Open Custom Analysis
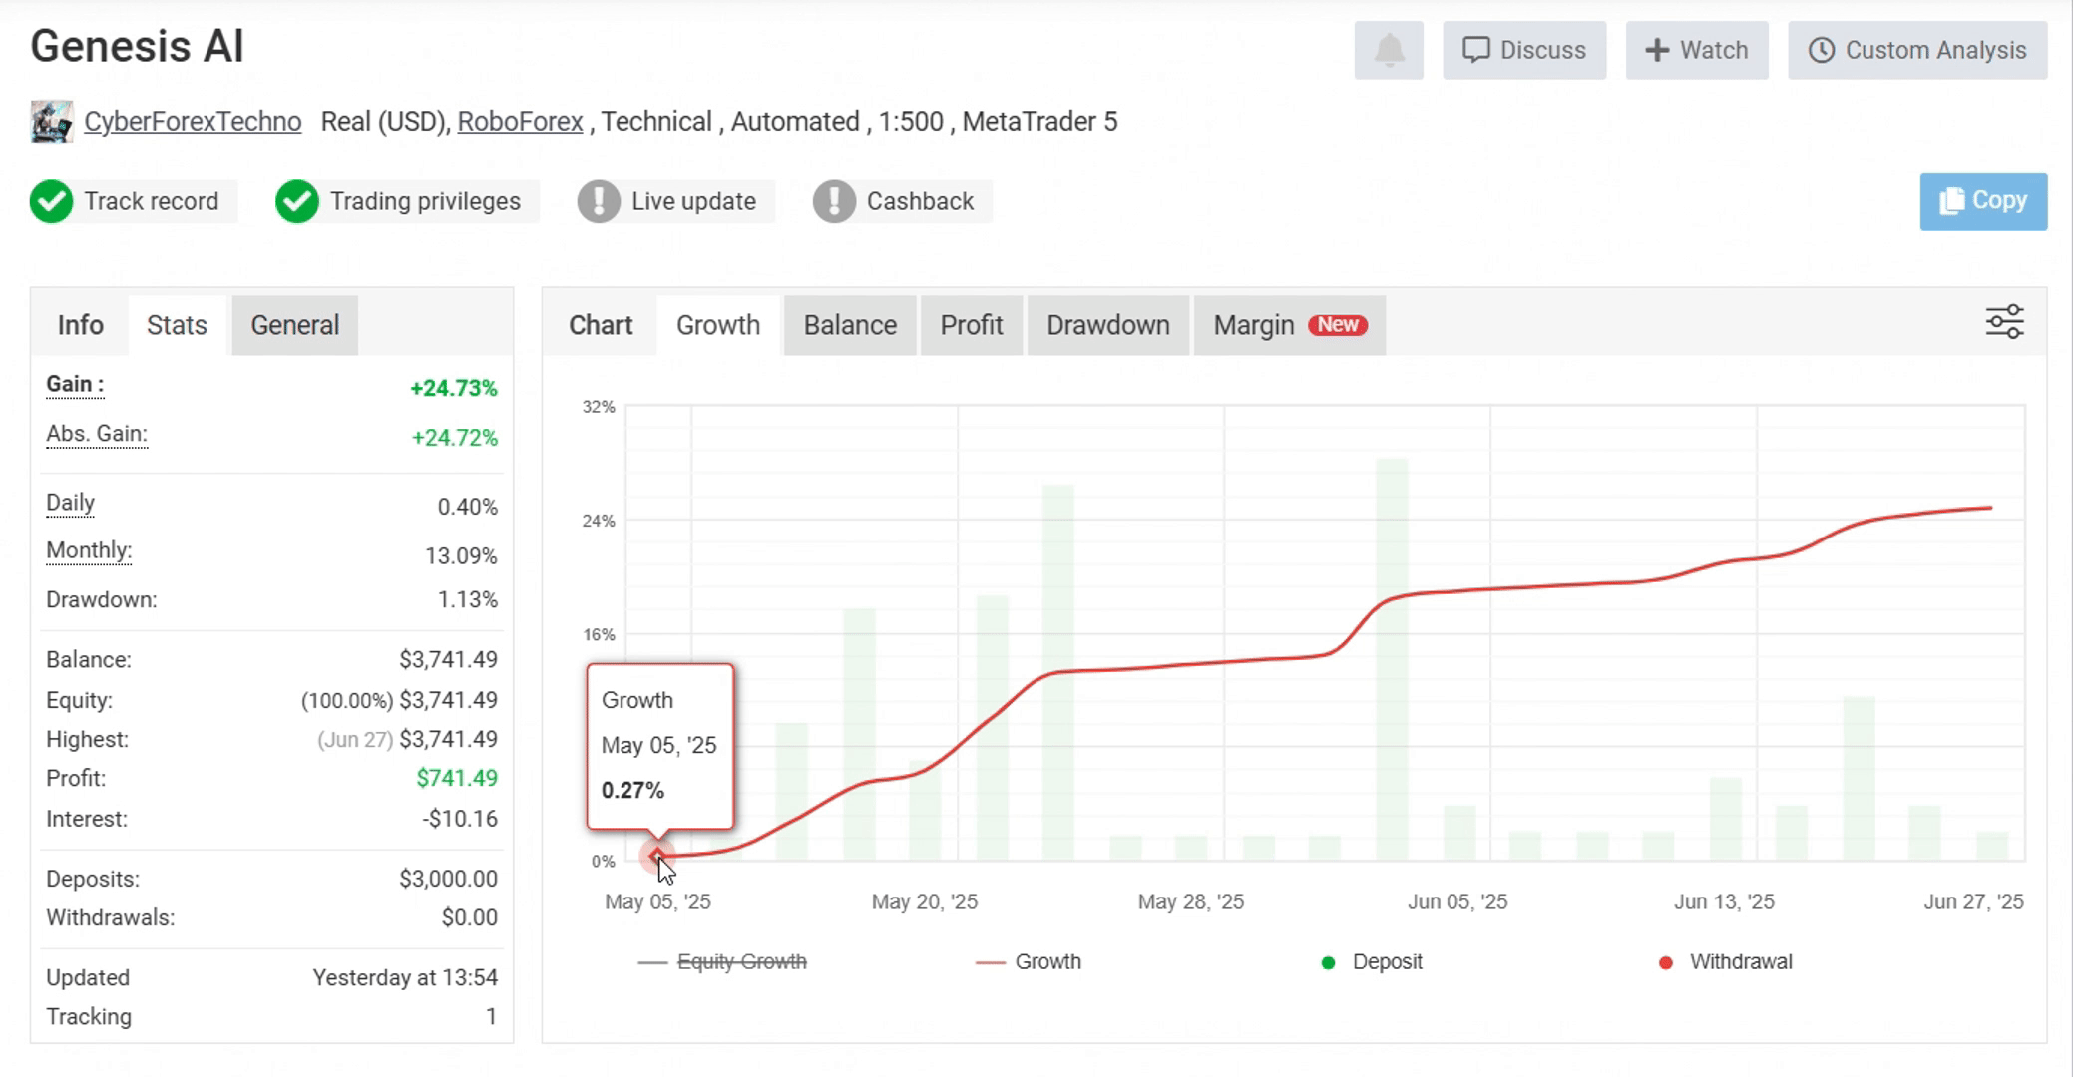The width and height of the screenshot is (2073, 1077). tap(1917, 50)
